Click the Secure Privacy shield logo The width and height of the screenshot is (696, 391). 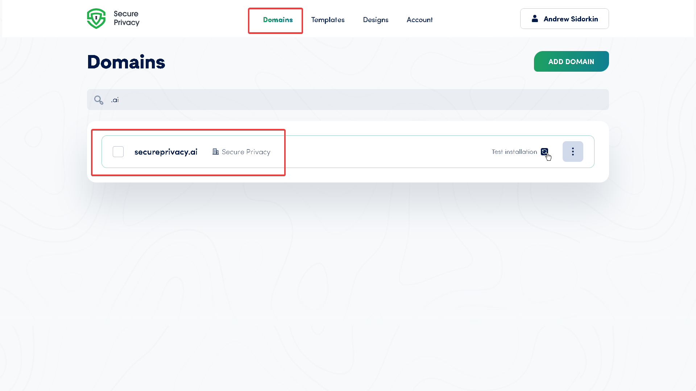(96, 18)
